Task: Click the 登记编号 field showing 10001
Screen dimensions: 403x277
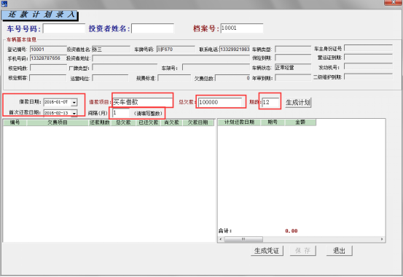Action: click(48, 49)
